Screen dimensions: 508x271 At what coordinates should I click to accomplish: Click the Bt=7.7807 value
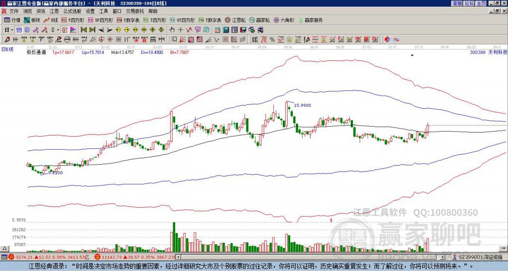[x=180, y=52]
